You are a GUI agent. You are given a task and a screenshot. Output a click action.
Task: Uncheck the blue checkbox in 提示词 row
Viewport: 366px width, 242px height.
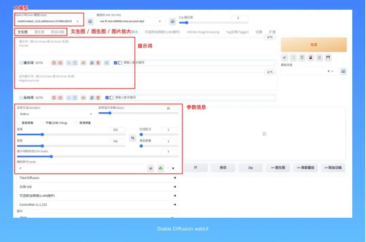[115, 63]
